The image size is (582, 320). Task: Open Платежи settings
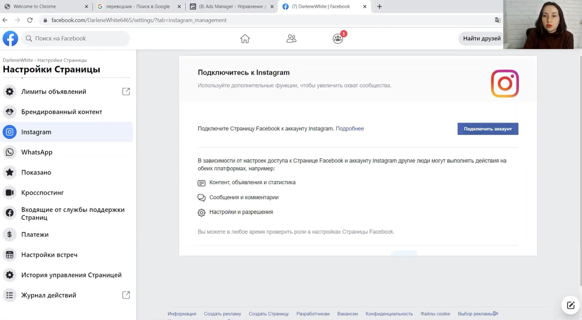pos(67,235)
